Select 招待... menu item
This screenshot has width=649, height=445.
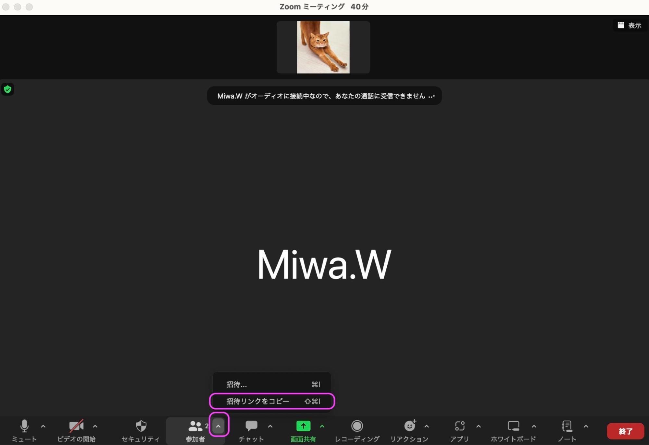coord(272,384)
